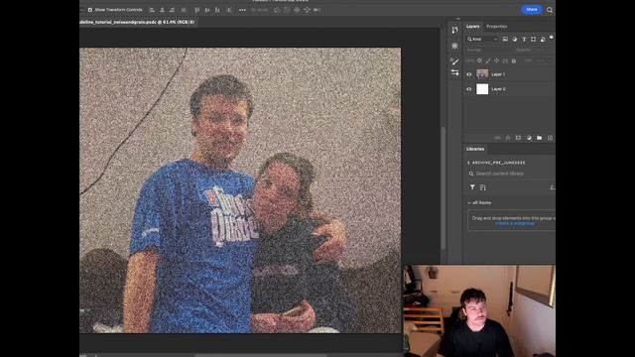Toggle the Show Transform Controls checkbox
Screen dimensions: 635x357
[x=90, y=10]
